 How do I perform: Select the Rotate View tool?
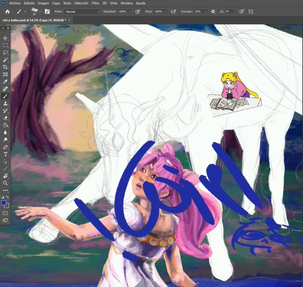tap(5, 176)
